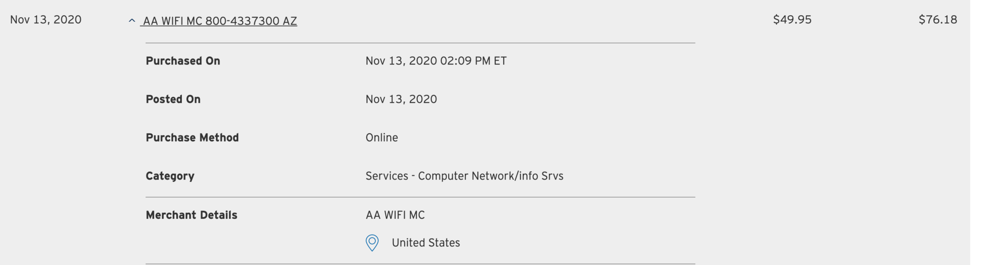This screenshot has width=983, height=265.
Task: Click the Online purchase method value
Action: [x=381, y=138]
